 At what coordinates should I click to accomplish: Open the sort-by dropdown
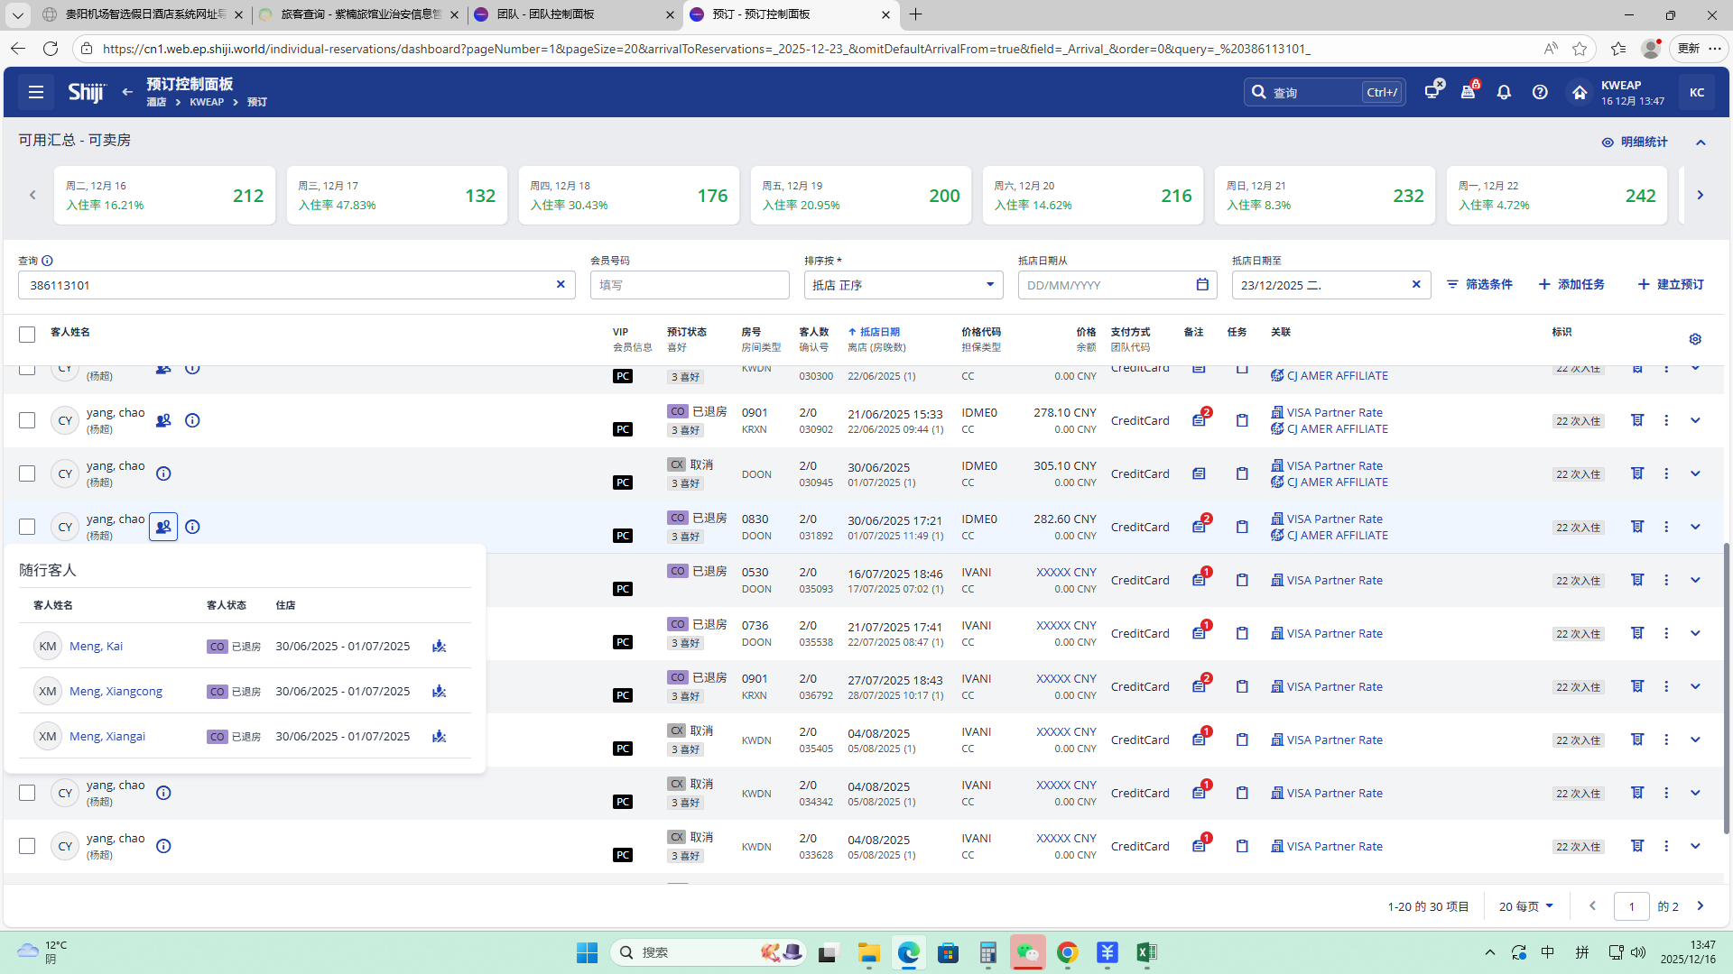[x=903, y=285]
